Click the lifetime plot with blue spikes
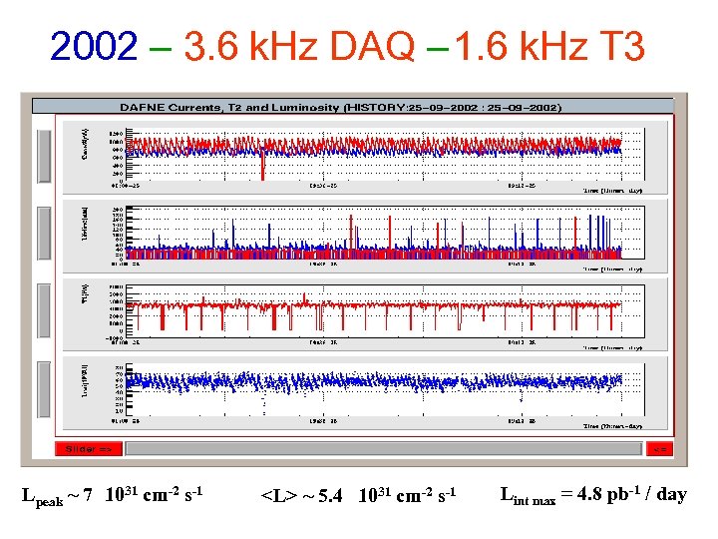The image size is (718, 539). pyautogui.click(x=385, y=233)
